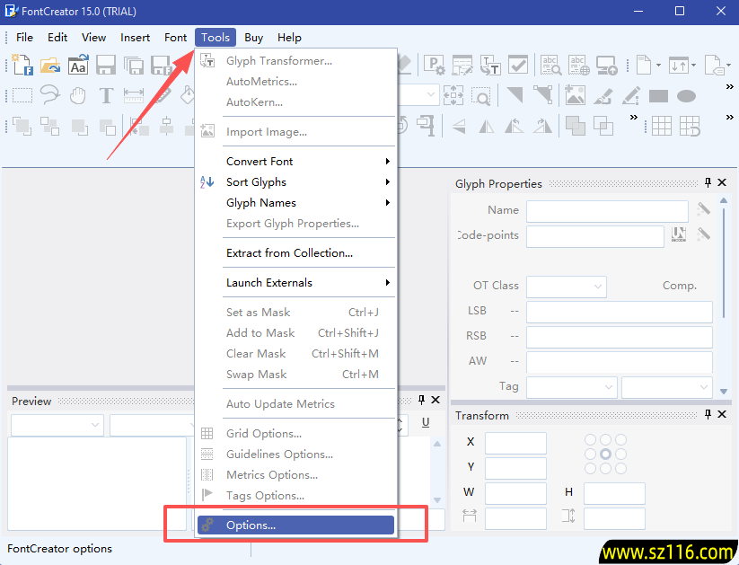
Task: Open the Font menu
Action: 176,38
